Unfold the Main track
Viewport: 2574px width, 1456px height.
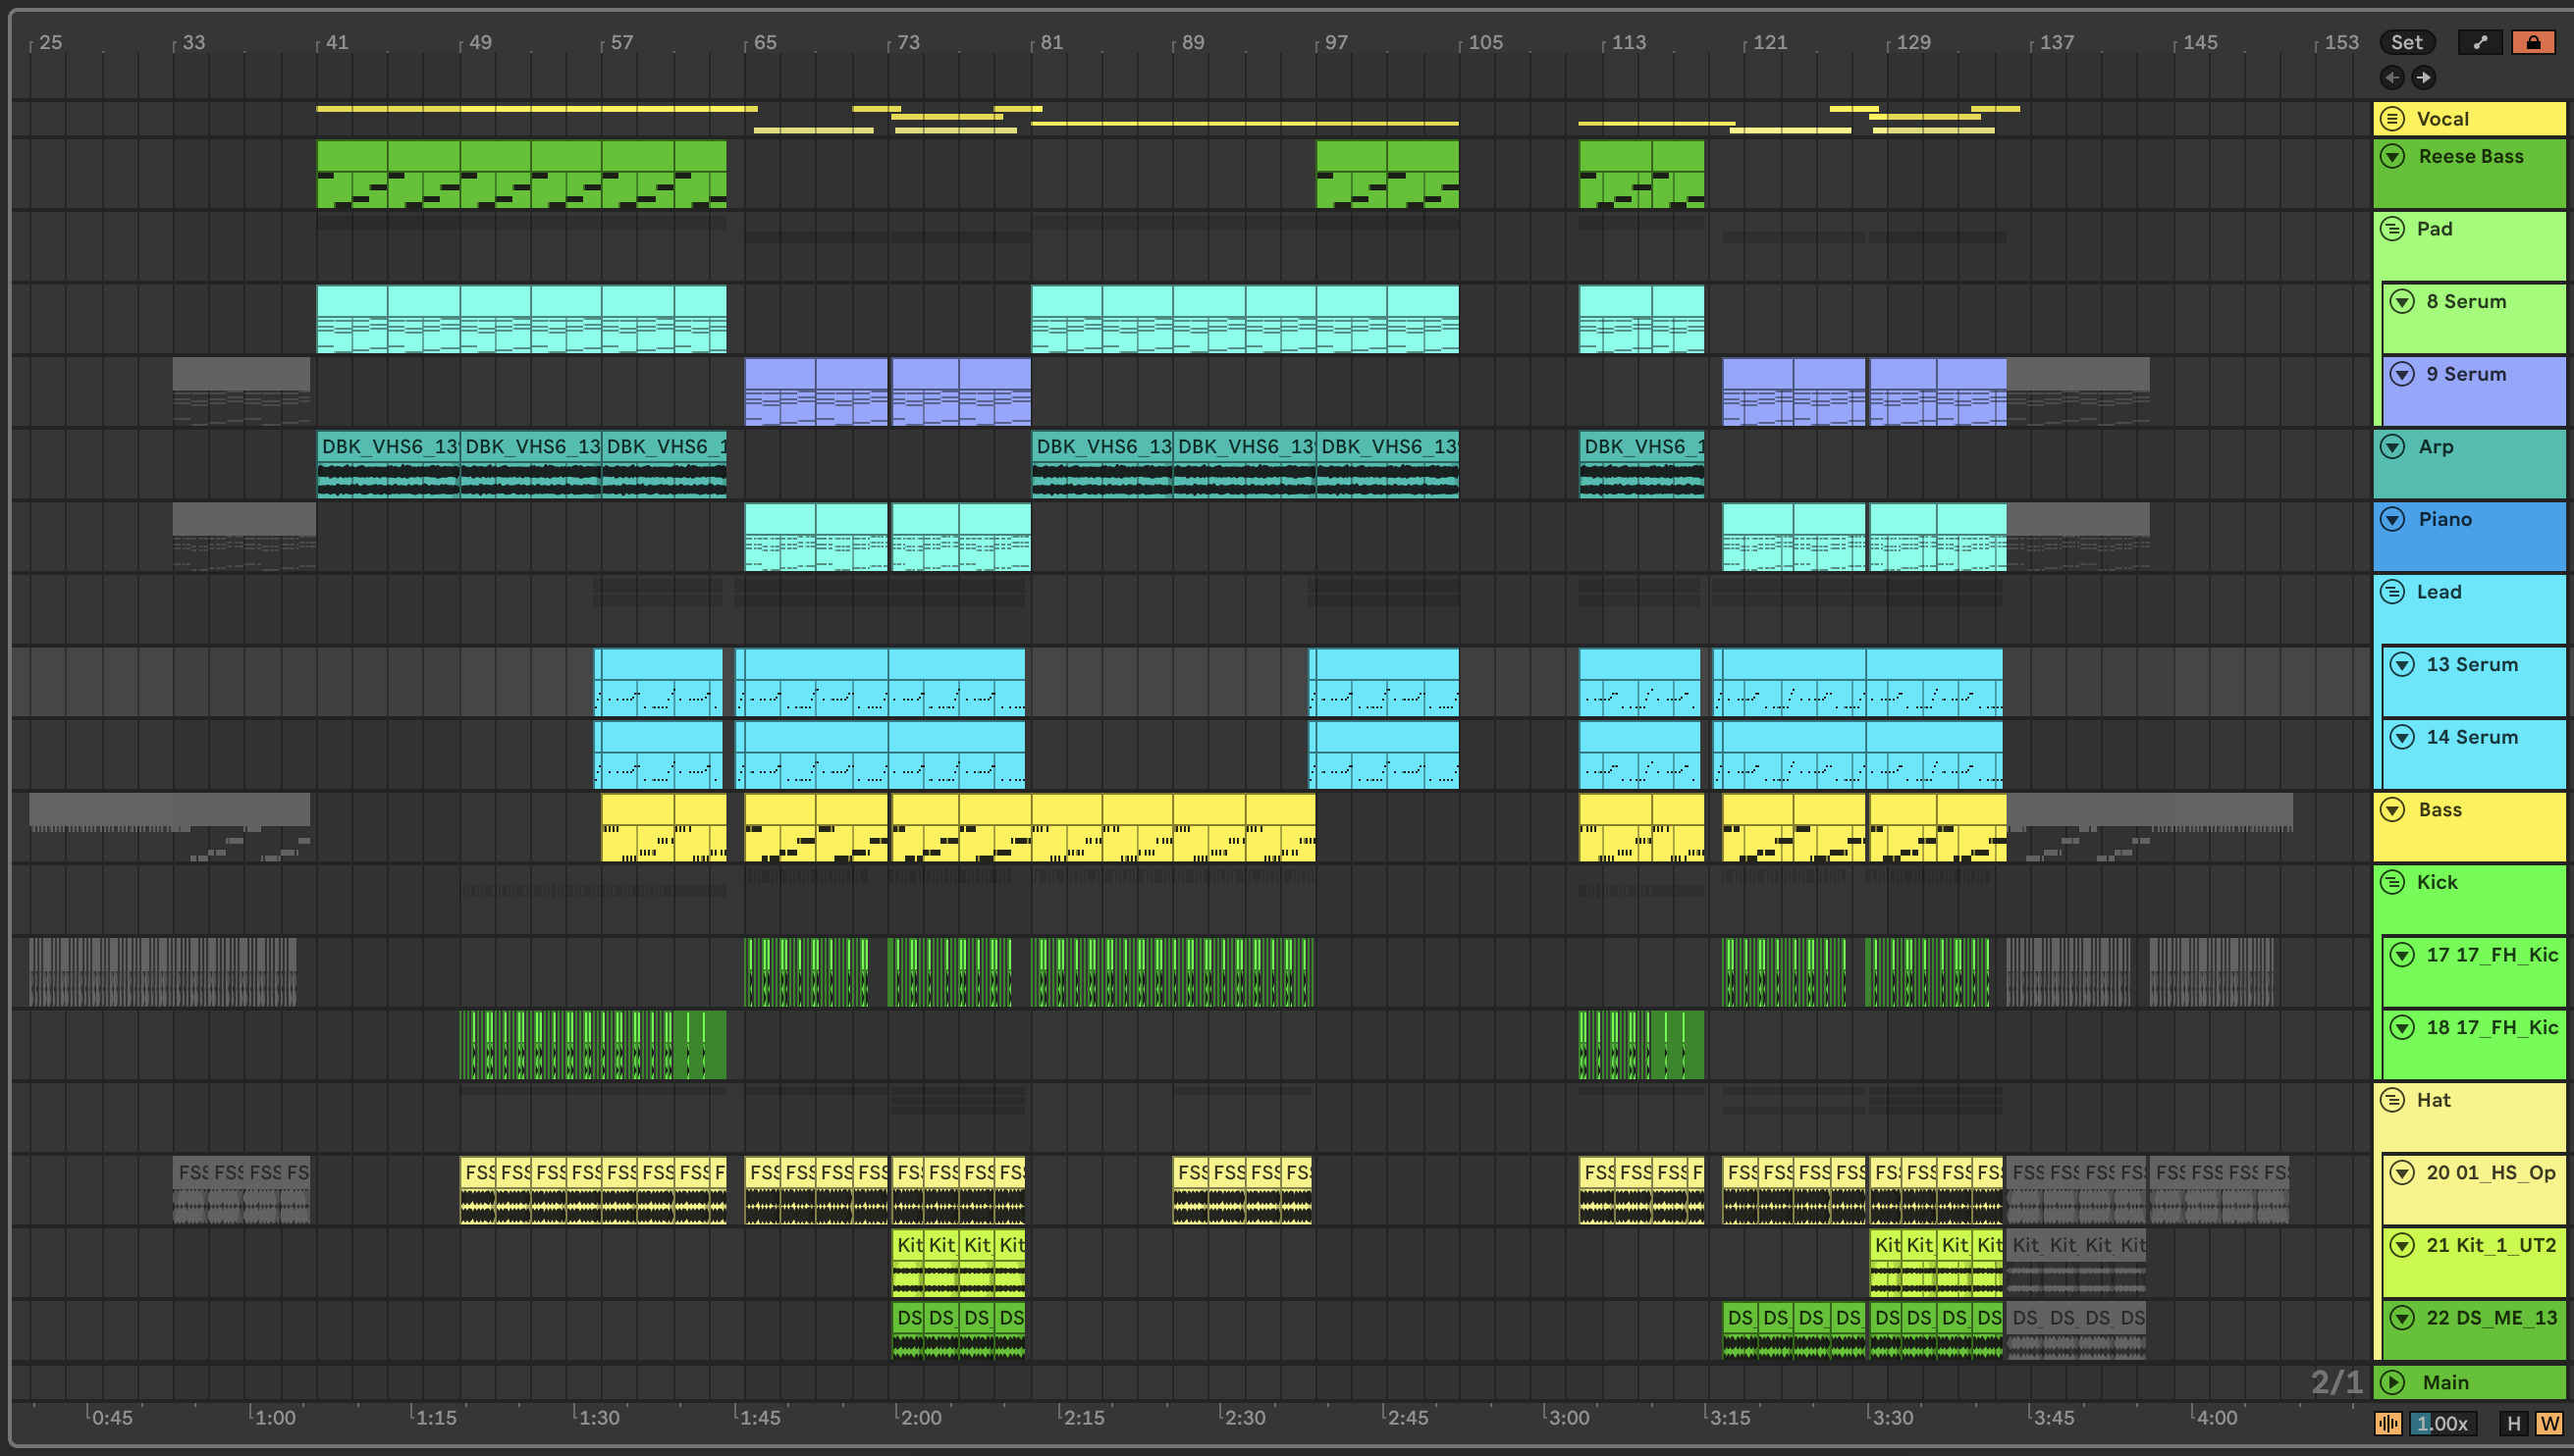click(x=2392, y=1382)
